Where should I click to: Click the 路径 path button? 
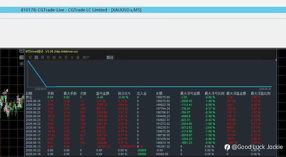pyautogui.click(x=110, y=57)
